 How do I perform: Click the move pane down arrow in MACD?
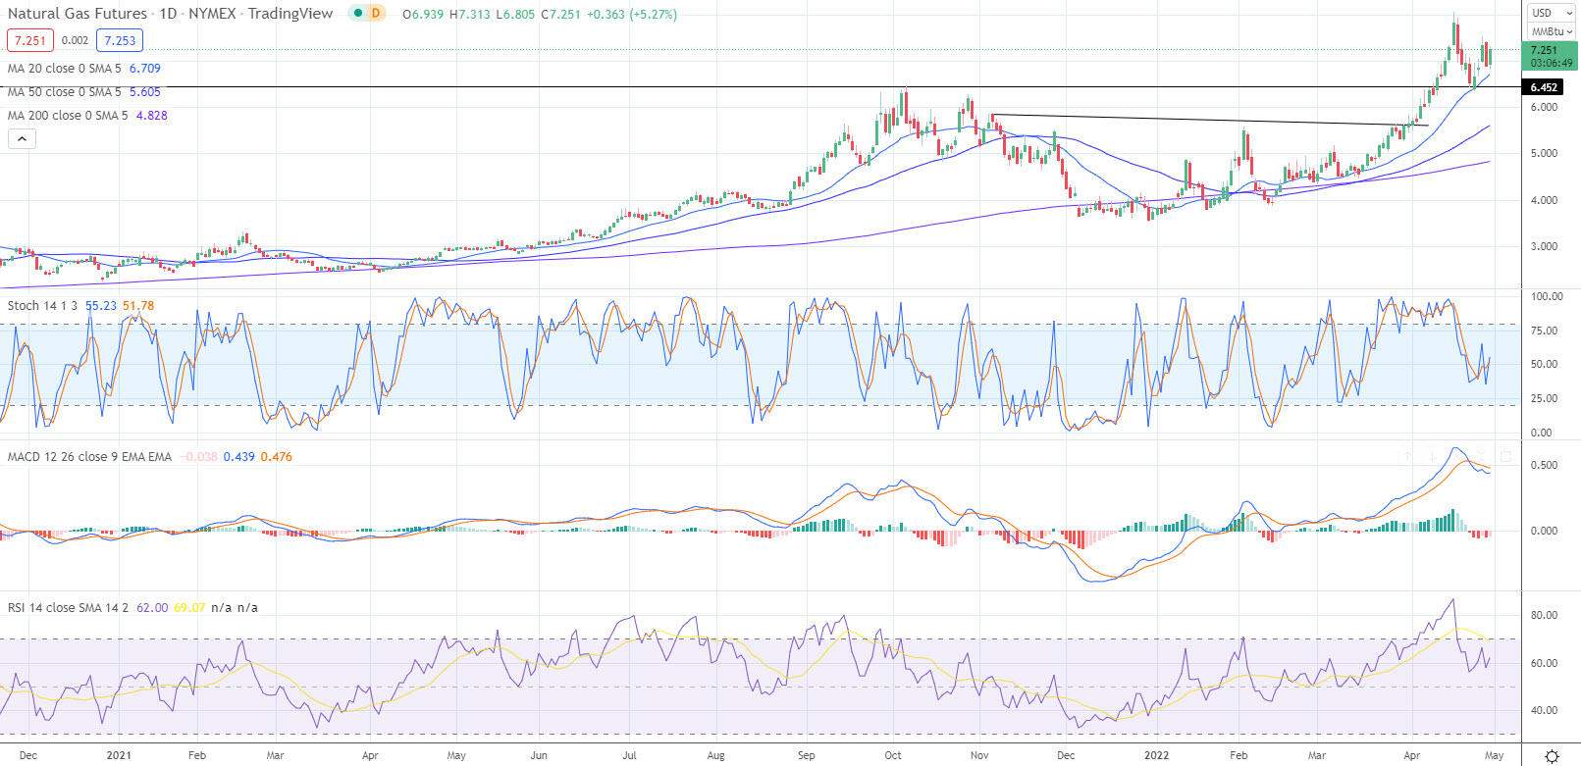(1433, 457)
